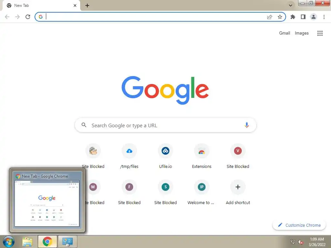Open the Control Panel taskbar icon

pos(67,242)
